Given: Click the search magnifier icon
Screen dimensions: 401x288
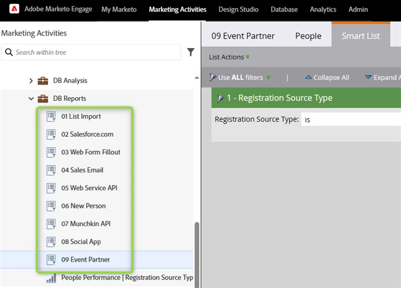Looking at the screenshot, I should (x=9, y=52).
